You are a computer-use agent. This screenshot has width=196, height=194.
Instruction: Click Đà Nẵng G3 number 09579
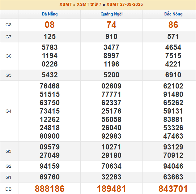click(x=49, y=147)
